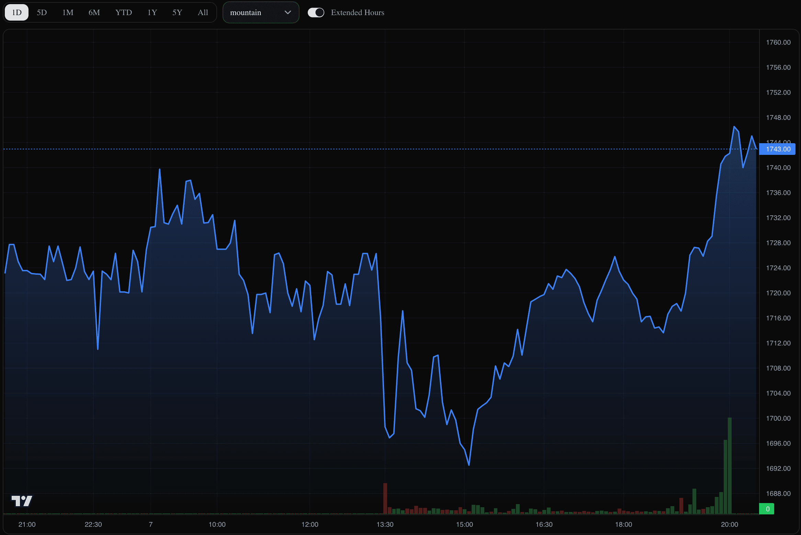
Task: Click the 13:30 time axis label
Action: pyautogui.click(x=385, y=524)
